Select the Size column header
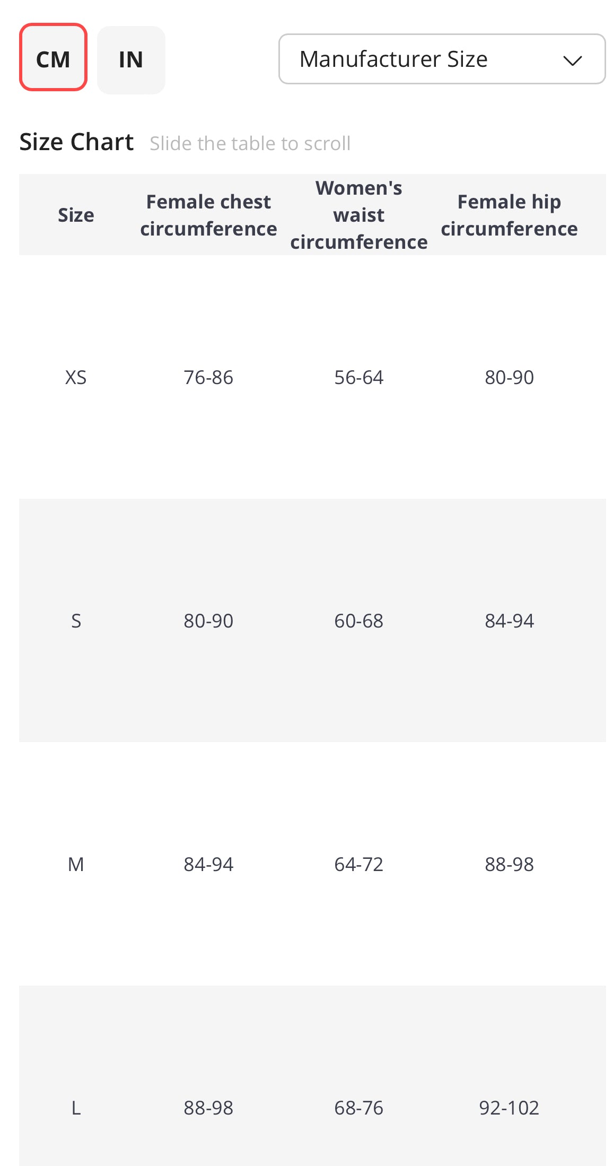The width and height of the screenshot is (613, 1166). [76, 215]
